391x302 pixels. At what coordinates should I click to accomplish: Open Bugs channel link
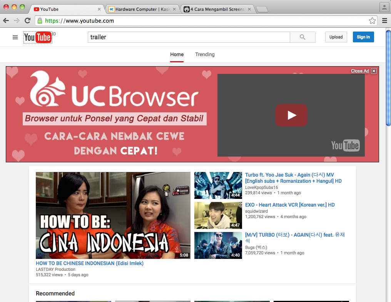click(x=256, y=247)
